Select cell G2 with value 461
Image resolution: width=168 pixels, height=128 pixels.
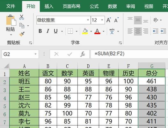pyautogui.click(x=152, y=81)
